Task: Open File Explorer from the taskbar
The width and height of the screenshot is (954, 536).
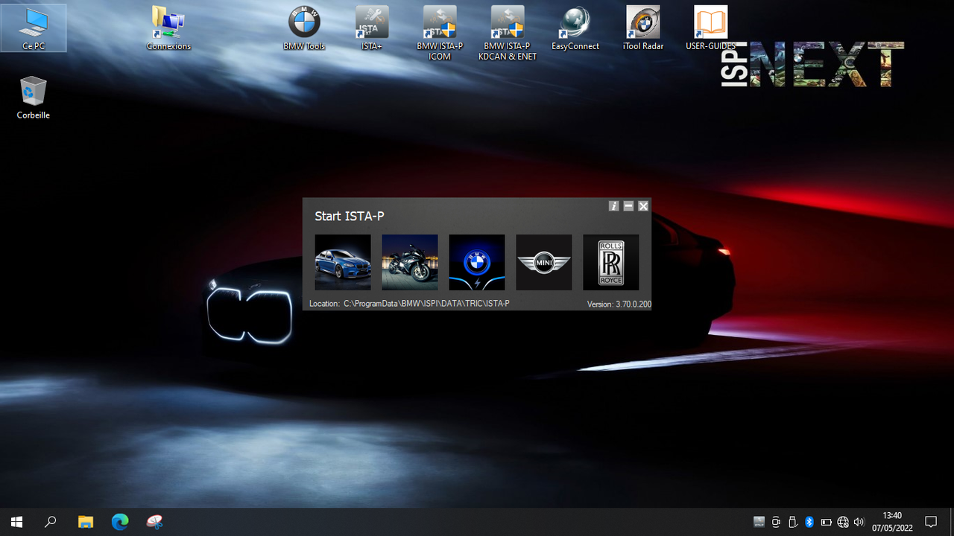Action: [x=86, y=522]
